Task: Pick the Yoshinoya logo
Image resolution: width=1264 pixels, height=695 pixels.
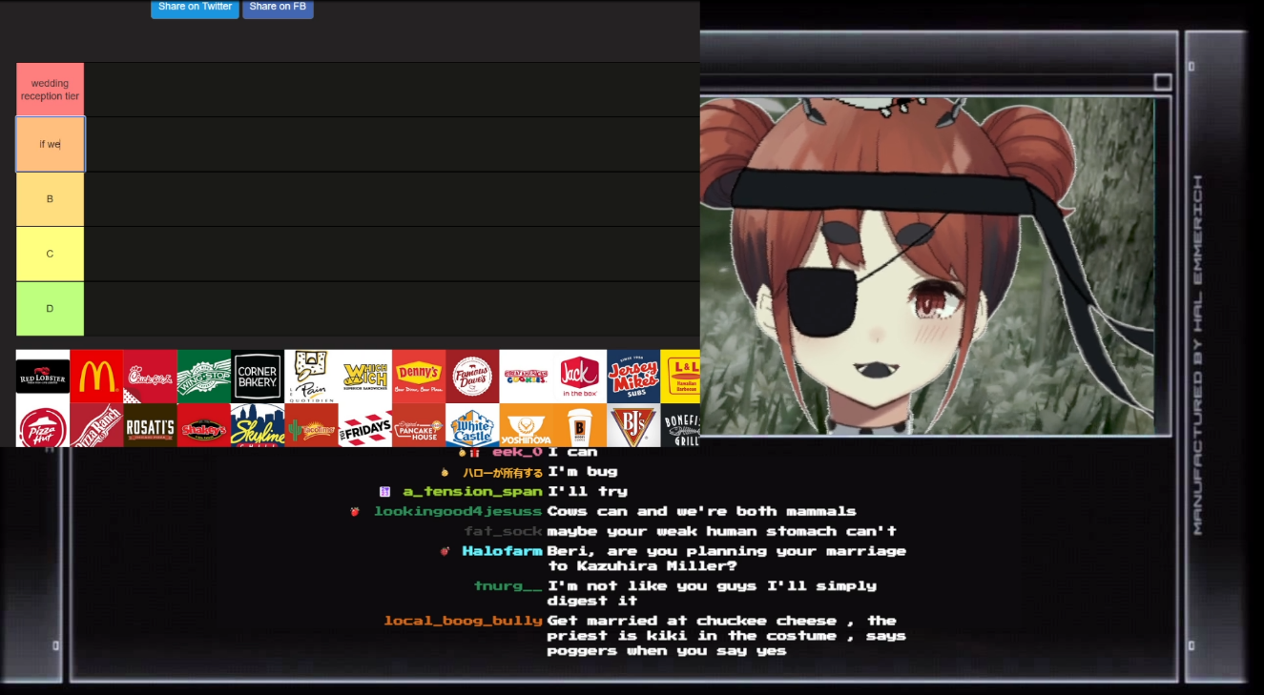Action: (x=527, y=425)
